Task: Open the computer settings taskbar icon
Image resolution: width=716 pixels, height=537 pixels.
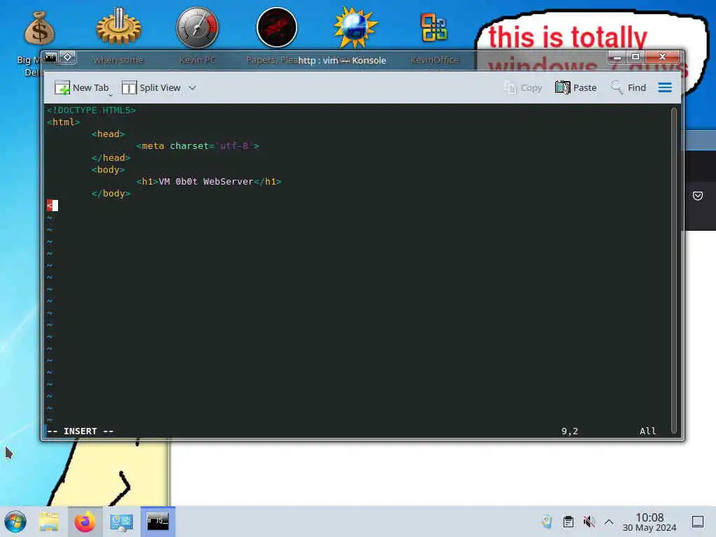Action: click(121, 522)
